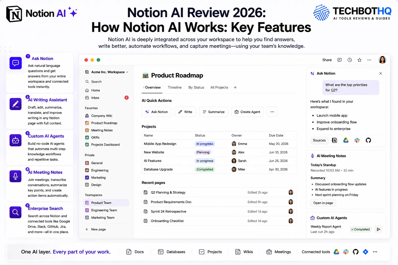
Task: Add a new view with the plus icon
Action: coord(235,87)
